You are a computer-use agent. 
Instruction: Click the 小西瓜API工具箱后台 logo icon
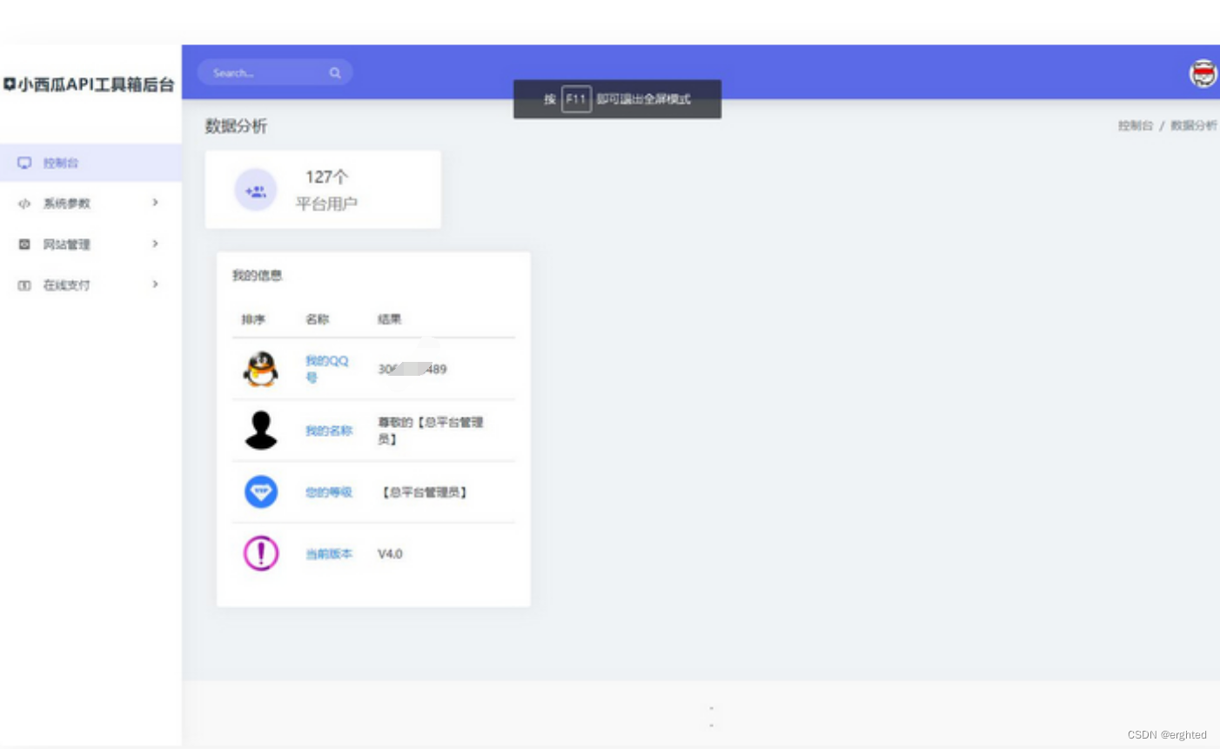9,84
